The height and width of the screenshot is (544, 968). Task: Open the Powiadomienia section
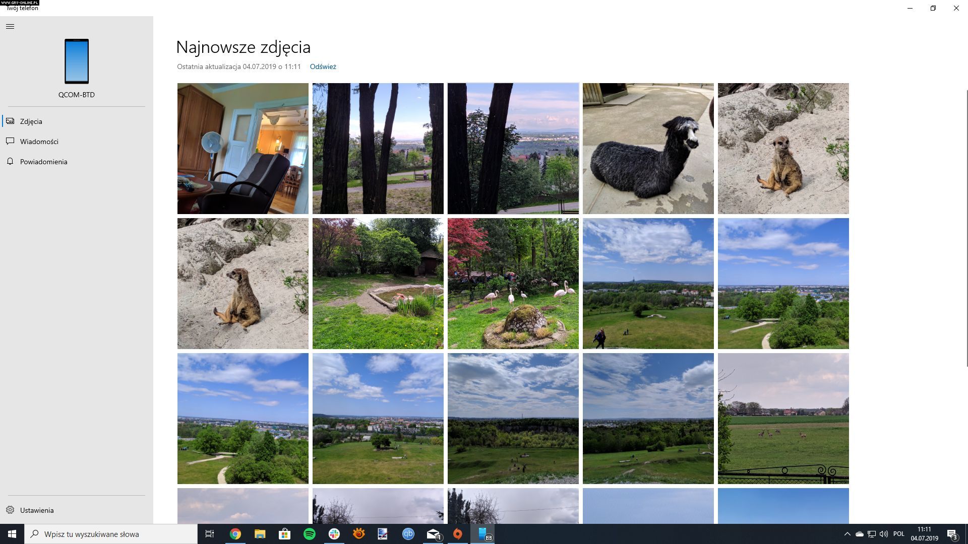pyautogui.click(x=43, y=162)
